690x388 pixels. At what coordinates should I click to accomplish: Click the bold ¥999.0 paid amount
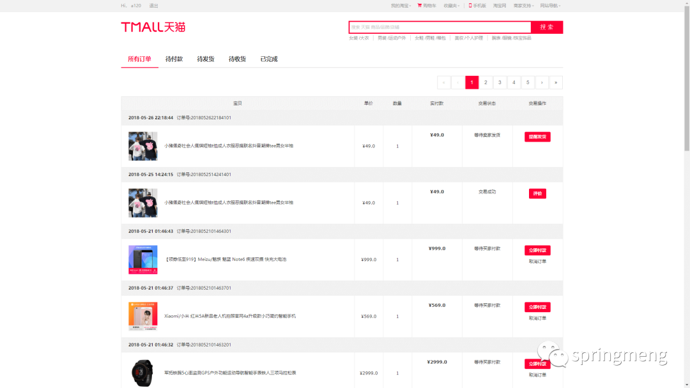437,249
